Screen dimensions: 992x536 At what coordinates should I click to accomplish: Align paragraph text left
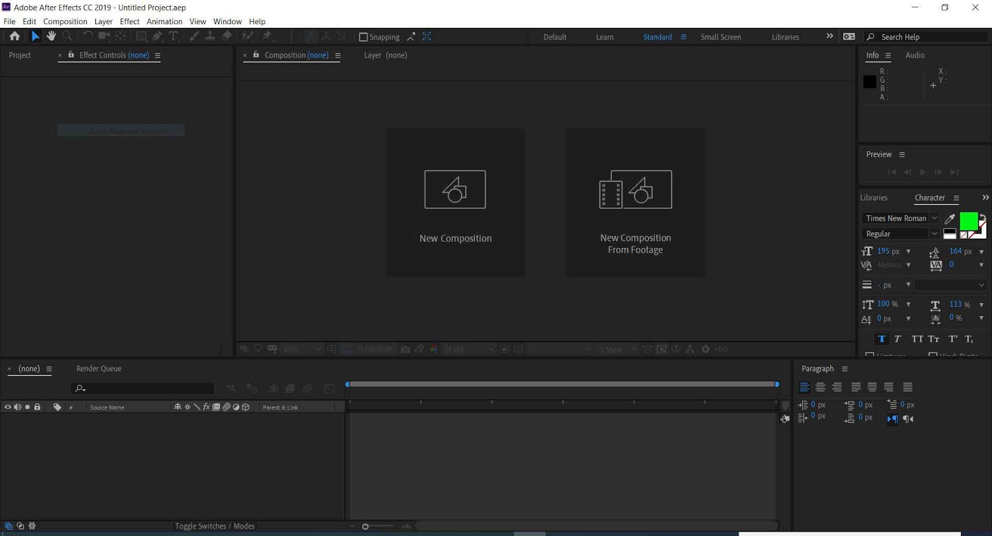(x=804, y=387)
